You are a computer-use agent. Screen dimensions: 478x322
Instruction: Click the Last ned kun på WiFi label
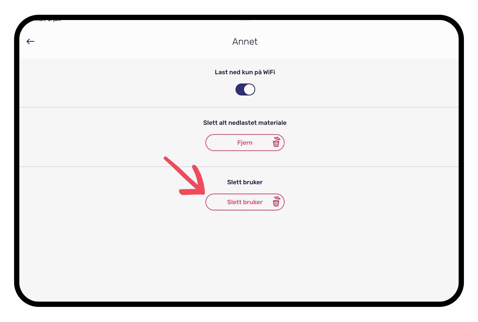[245, 72]
